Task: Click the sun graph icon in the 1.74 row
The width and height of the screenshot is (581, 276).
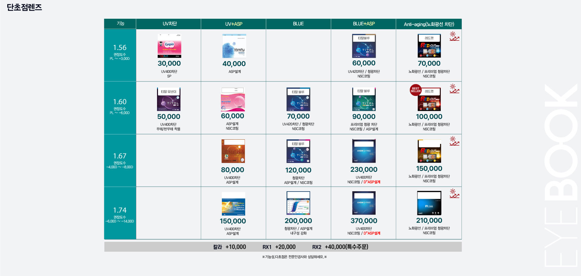Action: click(454, 193)
